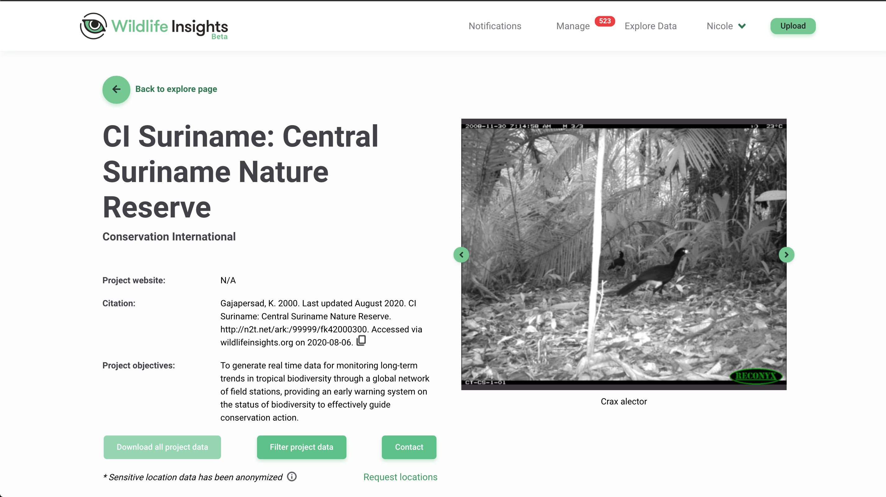Viewport: 886px width, 497px height.
Task: Advance to the next carousel photo
Action: tap(786, 255)
